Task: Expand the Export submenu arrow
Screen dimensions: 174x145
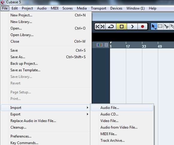Action: pyautogui.click(x=88, y=114)
